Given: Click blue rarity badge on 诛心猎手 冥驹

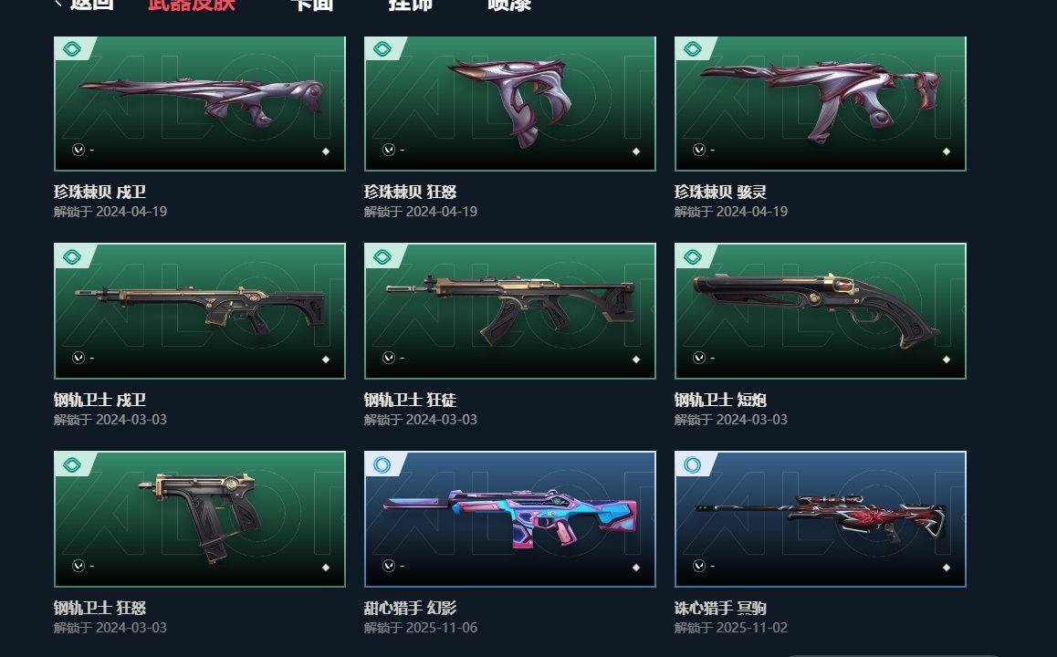Looking at the screenshot, I should point(692,464).
